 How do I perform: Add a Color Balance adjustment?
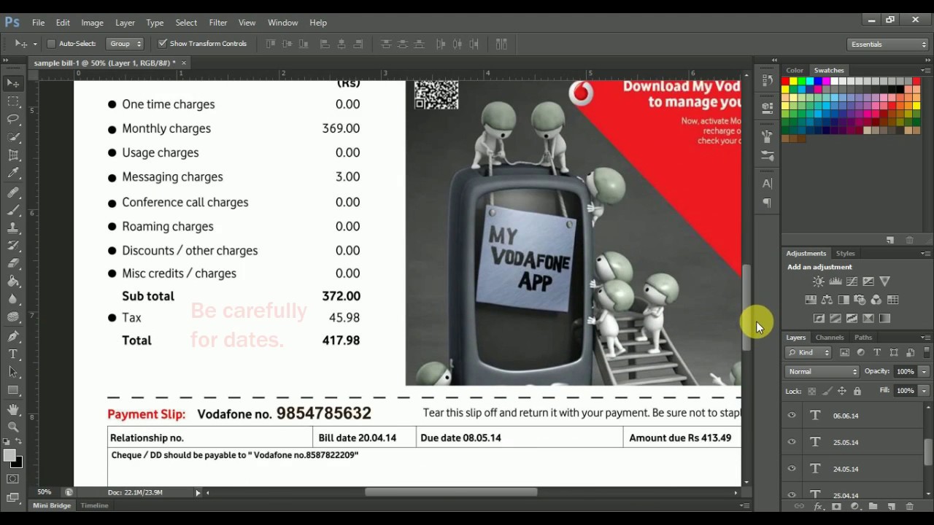[x=827, y=300]
